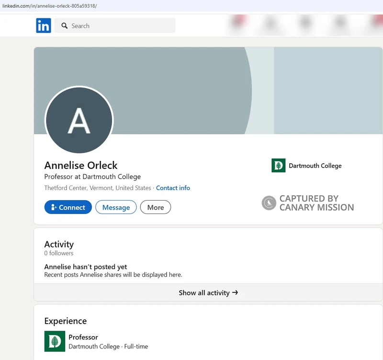Click the Thetford Center, Vermont location text

coord(98,188)
